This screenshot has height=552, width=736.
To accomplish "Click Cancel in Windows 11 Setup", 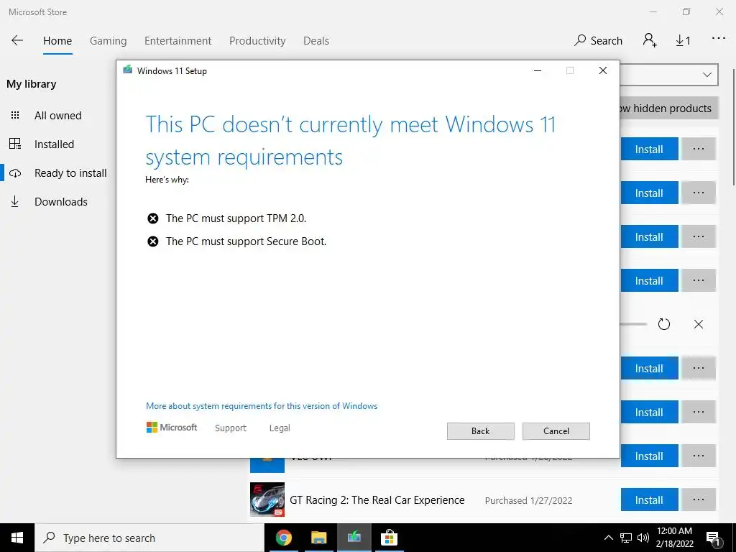I will [556, 431].
